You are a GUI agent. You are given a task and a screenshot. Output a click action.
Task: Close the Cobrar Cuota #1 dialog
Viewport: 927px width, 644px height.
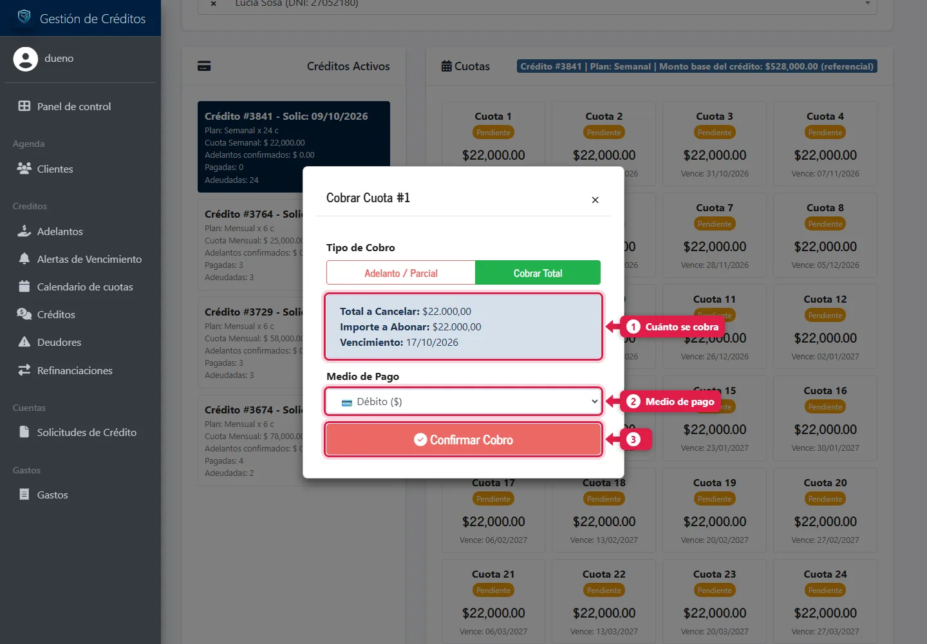click(x=595, y=200)
